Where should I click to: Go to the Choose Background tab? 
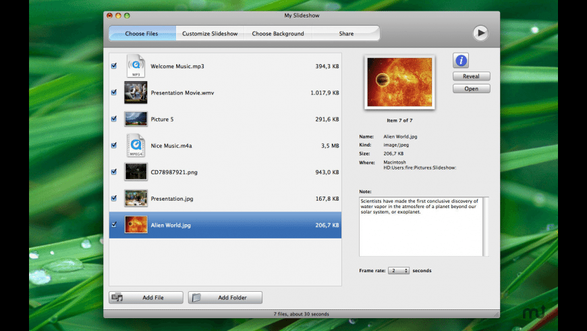tap(278, 33)
